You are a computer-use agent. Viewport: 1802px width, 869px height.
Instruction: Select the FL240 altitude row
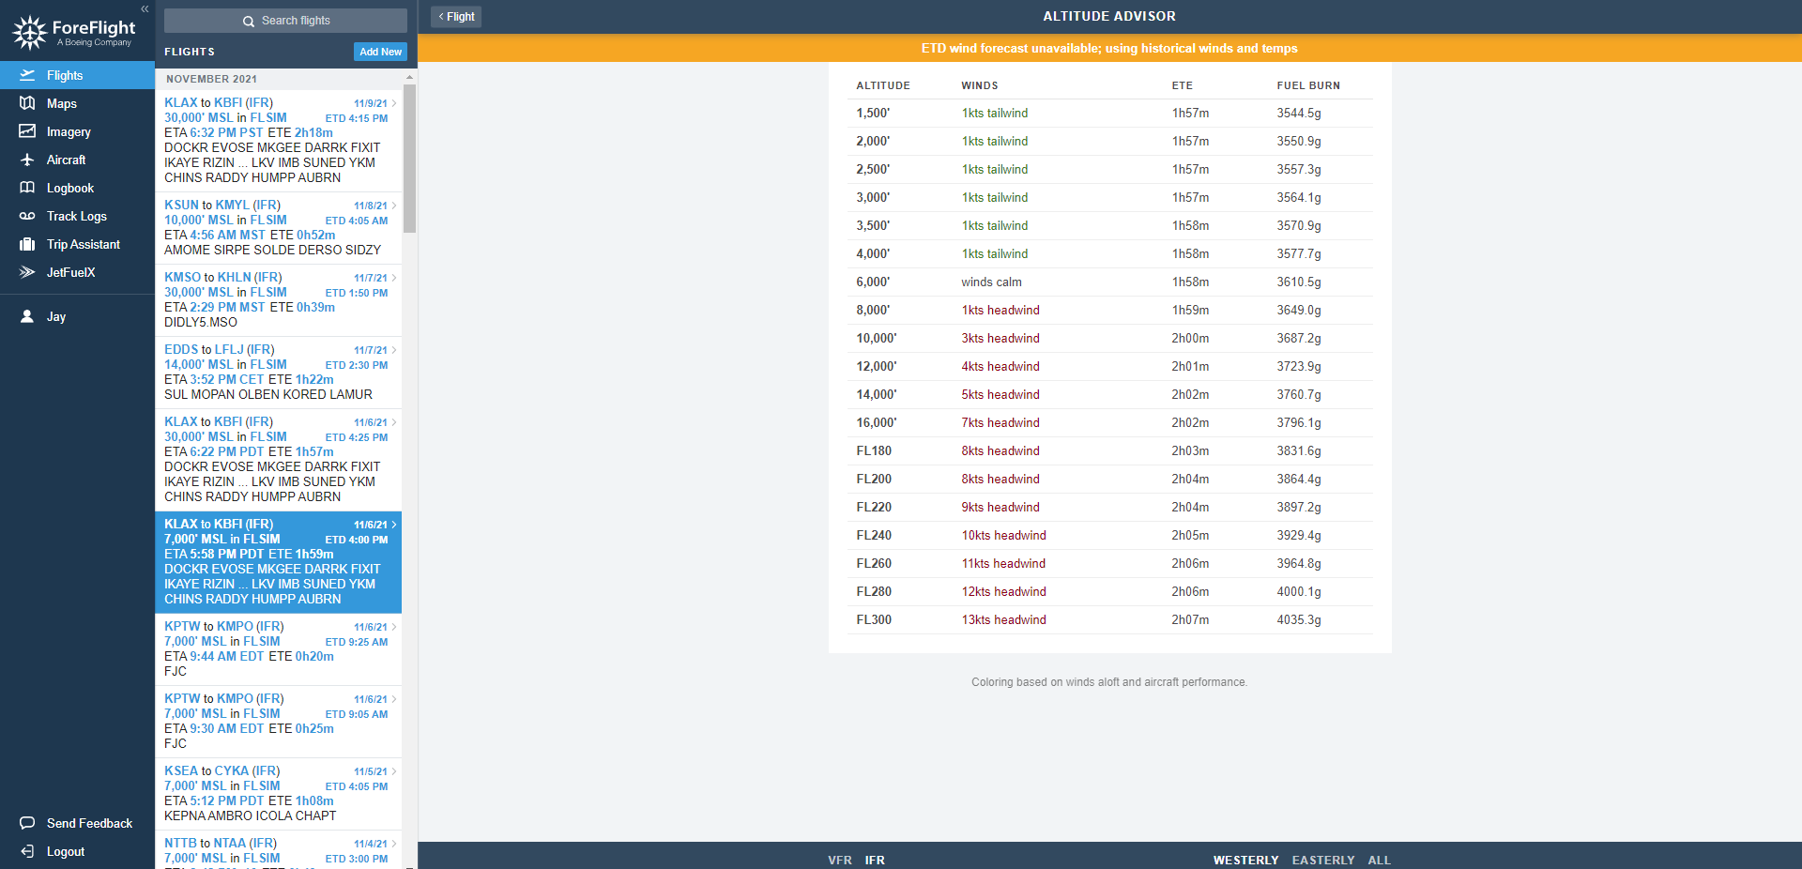coord(1109,536)
